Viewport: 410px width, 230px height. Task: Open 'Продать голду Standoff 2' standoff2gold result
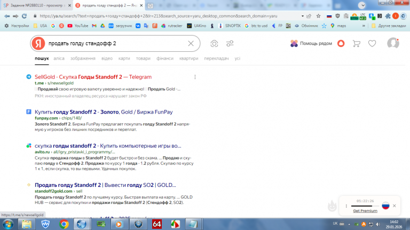(105, 185)
